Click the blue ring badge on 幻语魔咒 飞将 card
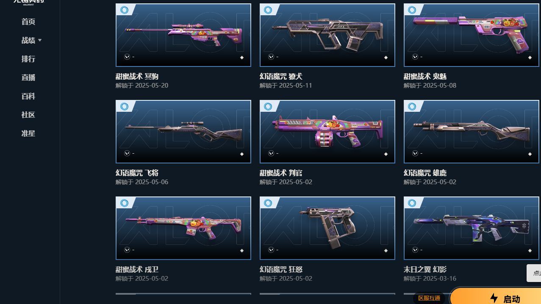 [124, 106]
